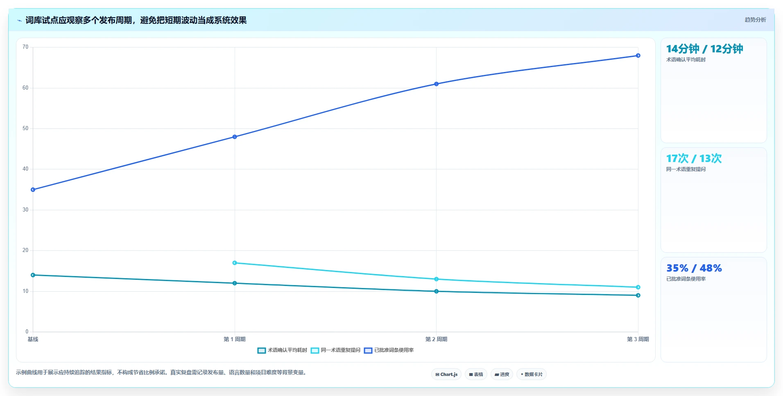Select the 数据卡片 tag chip
Image resolution: width=783 pixels, height=396 pixels.
tap(532, 374)
